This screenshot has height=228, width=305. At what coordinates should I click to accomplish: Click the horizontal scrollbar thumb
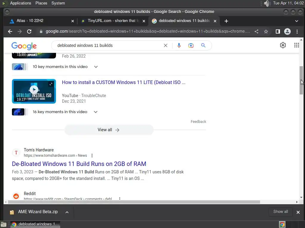point(134,202)
